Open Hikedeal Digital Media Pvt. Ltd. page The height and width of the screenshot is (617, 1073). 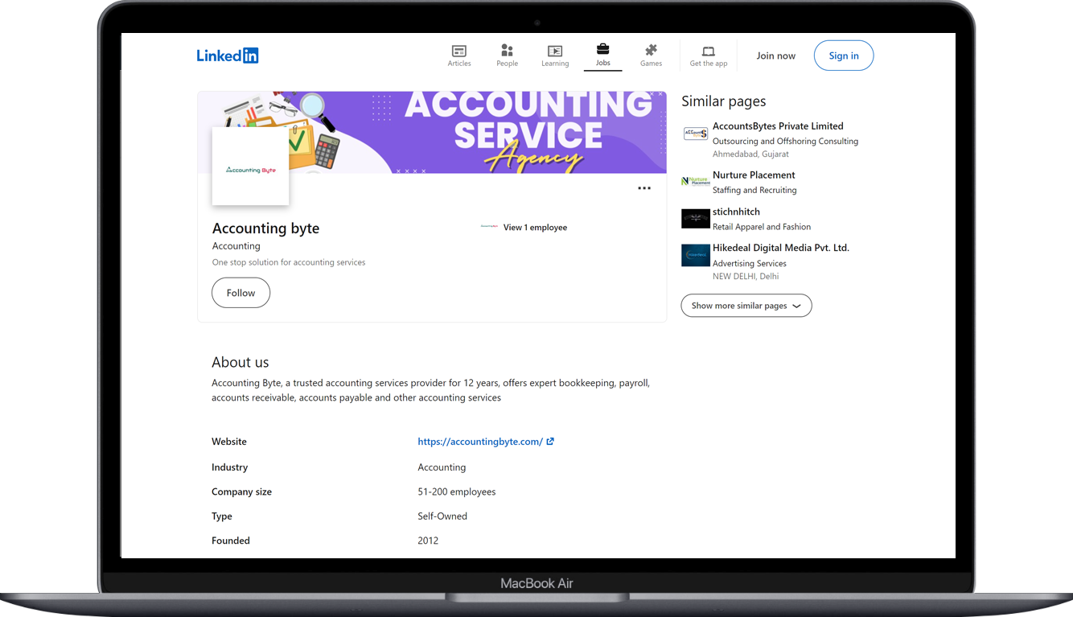click(780, 248)
